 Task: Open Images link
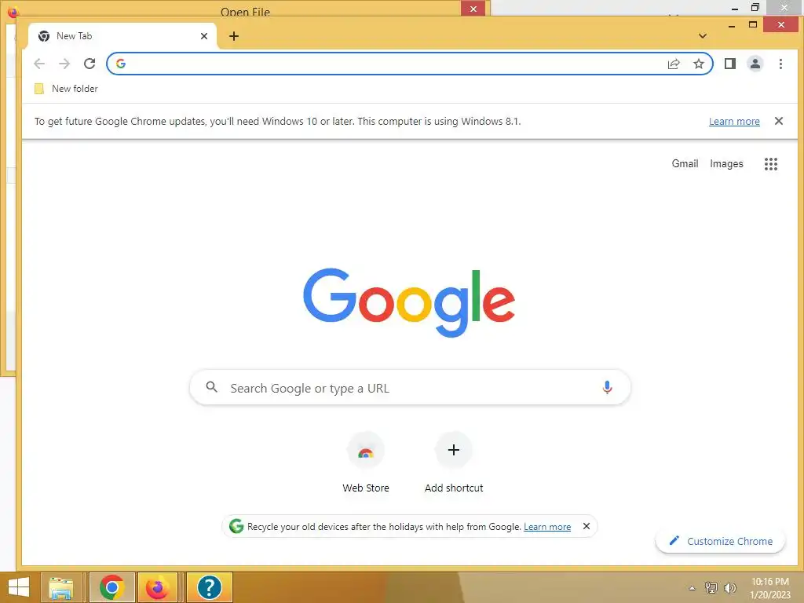(726, 163)
